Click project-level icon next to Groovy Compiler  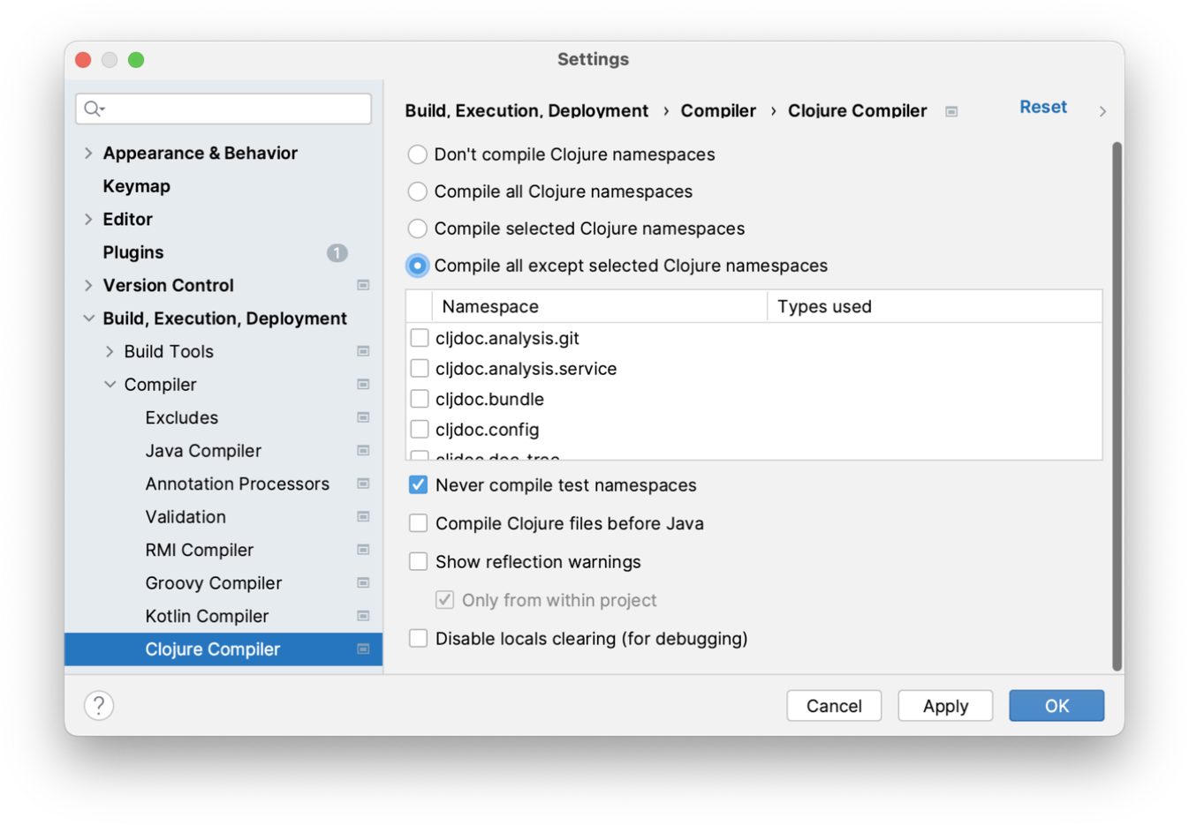(x=363, y=583)
